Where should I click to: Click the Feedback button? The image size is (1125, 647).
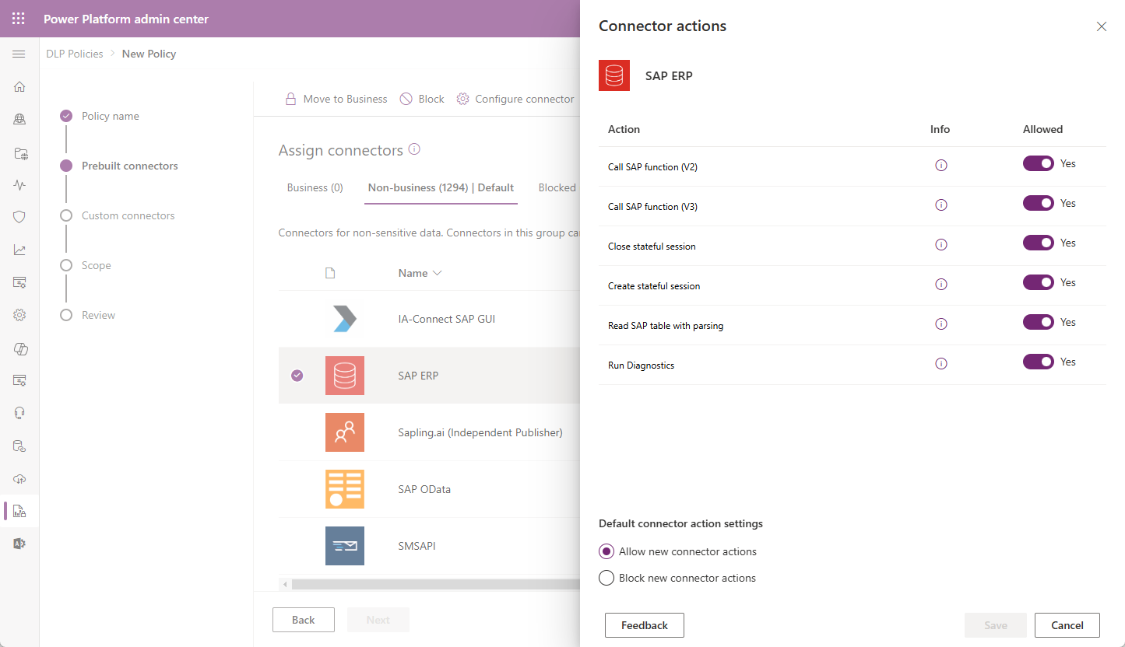645,625
